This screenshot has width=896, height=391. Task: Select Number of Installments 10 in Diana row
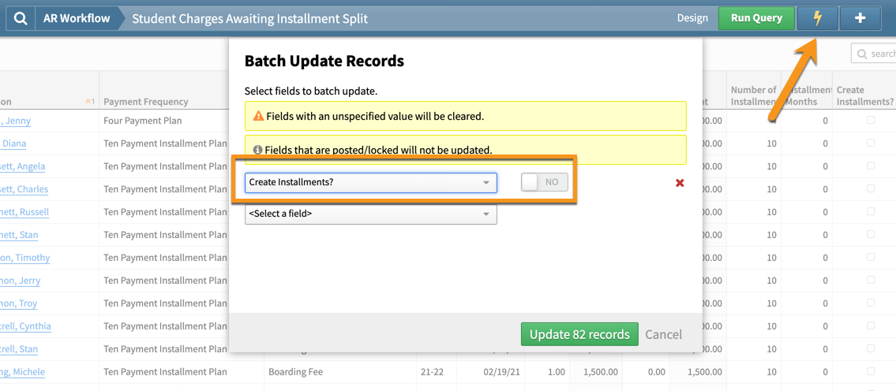click(x=770, y=143)
